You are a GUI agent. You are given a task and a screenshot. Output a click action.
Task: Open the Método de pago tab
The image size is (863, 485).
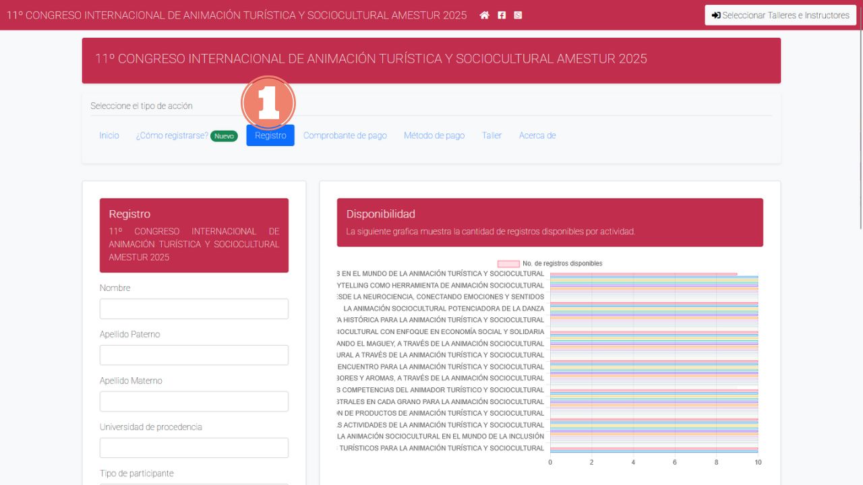point(434,135)
